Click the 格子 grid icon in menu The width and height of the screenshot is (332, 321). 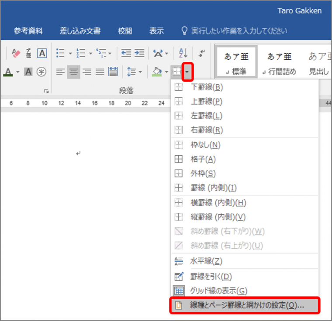pos(179,159)
